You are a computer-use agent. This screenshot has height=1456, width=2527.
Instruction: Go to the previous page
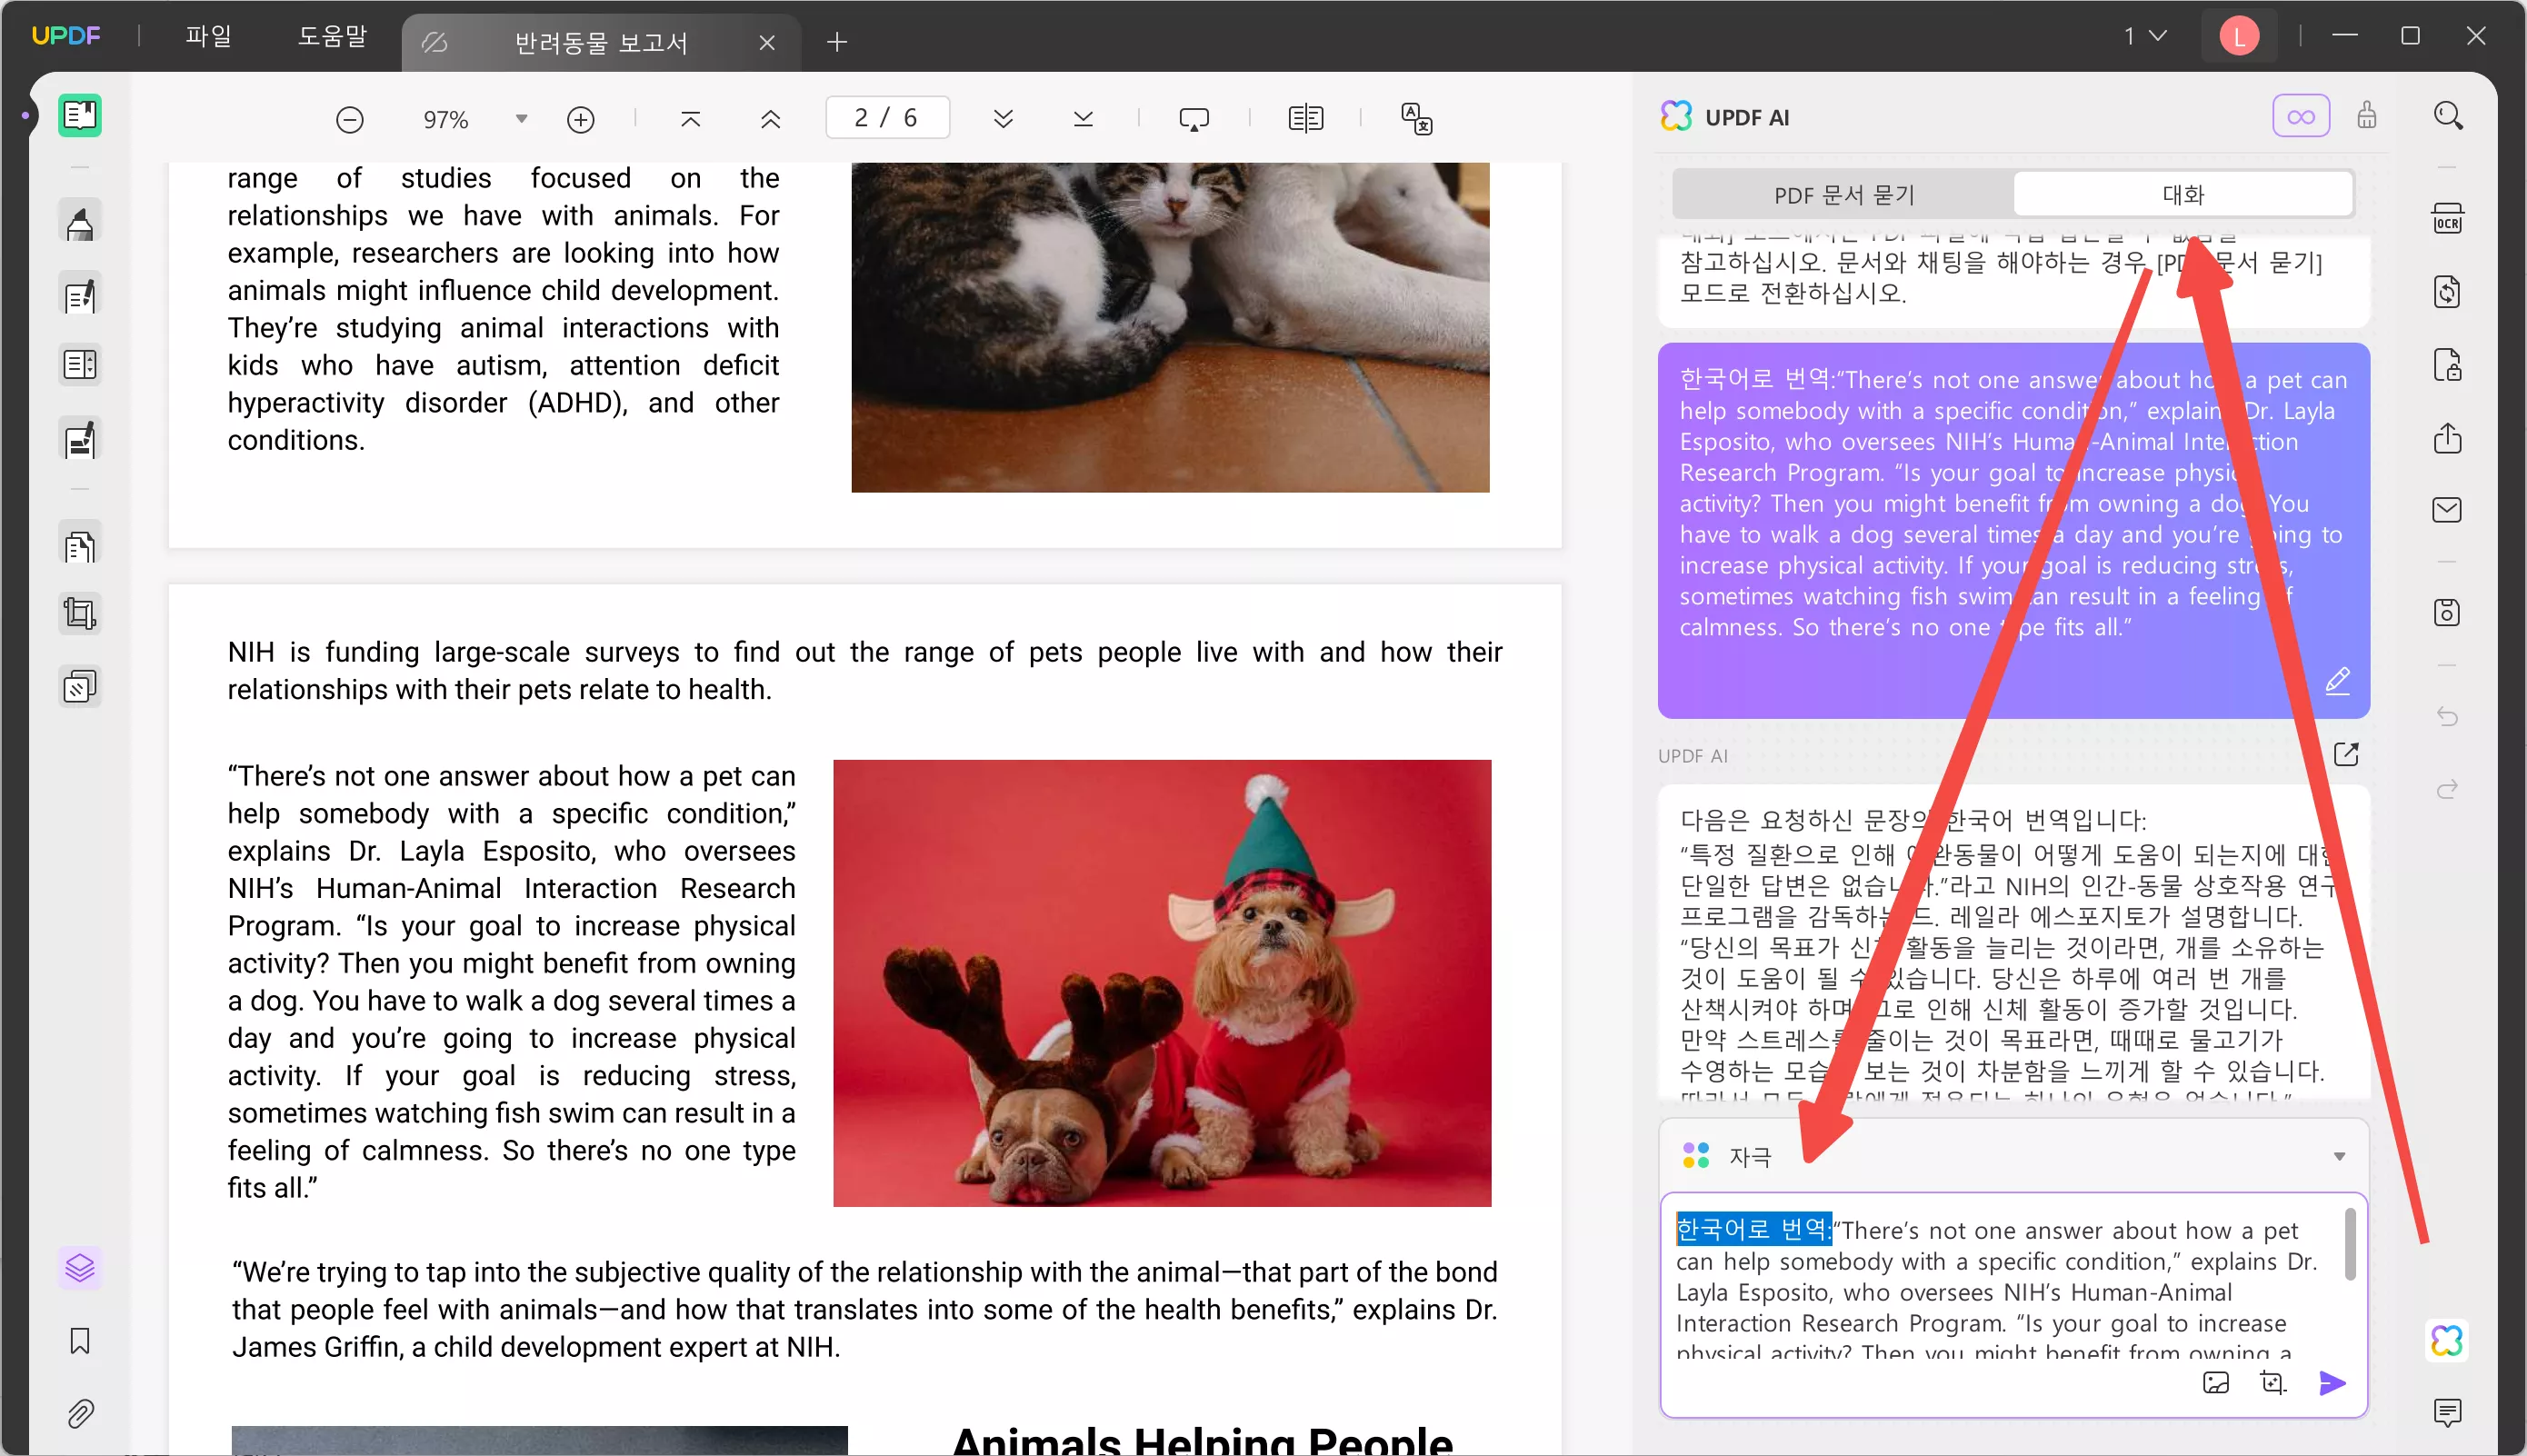pyautogui.click(x=770, y=120)
